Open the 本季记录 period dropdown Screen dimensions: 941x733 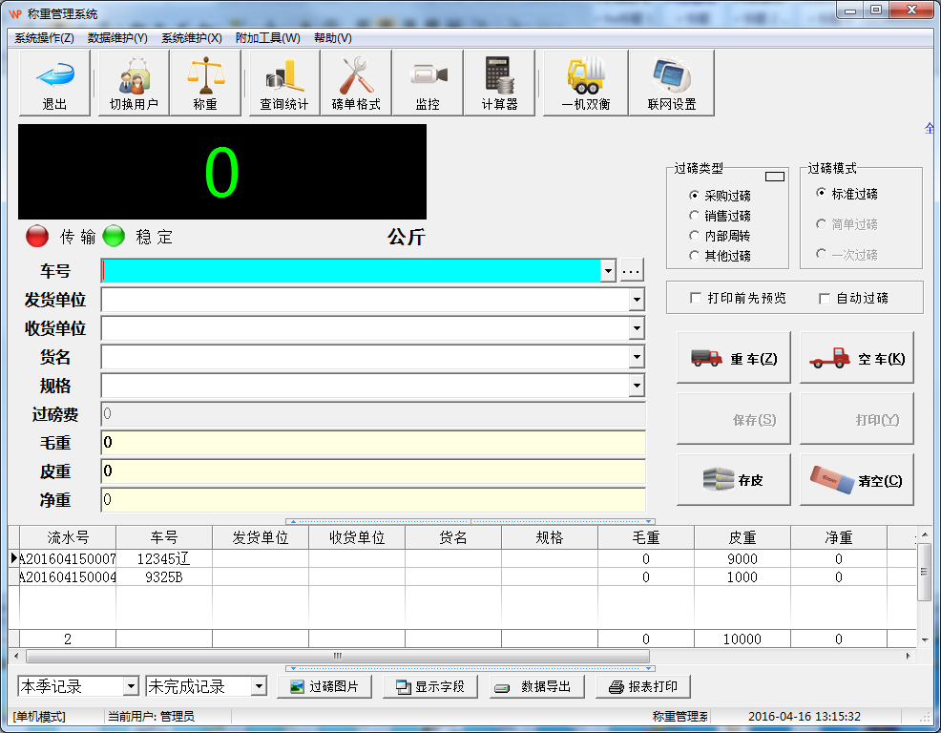[x=131, y=686]
